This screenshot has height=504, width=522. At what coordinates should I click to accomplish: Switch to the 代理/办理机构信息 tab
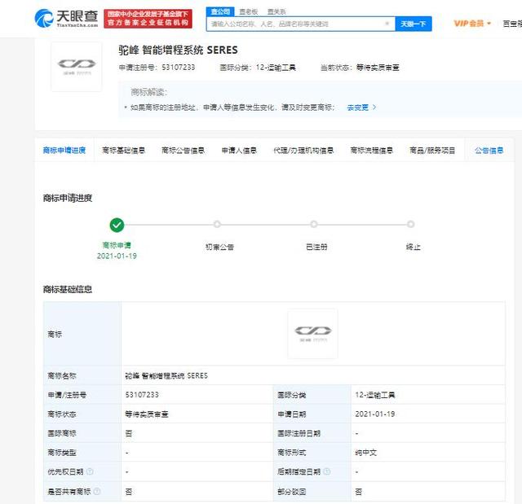point(303,150)
